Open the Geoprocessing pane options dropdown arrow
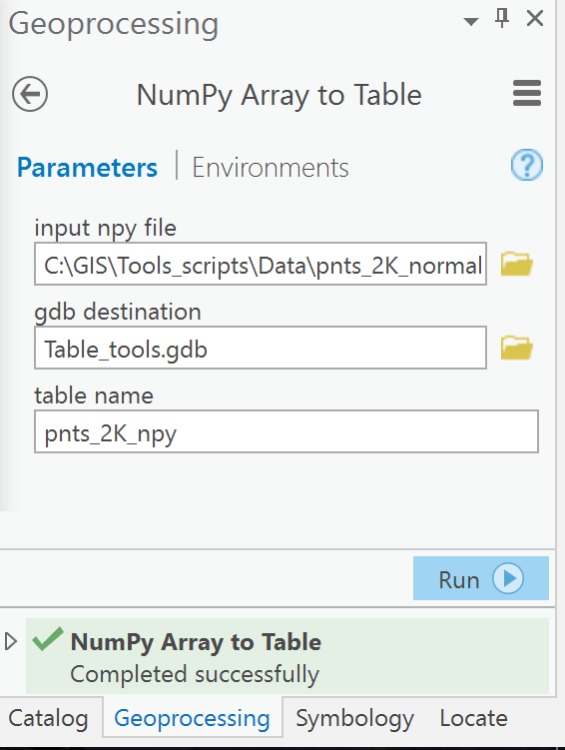Viewport: 565px width, 750px height. point(471,22)
